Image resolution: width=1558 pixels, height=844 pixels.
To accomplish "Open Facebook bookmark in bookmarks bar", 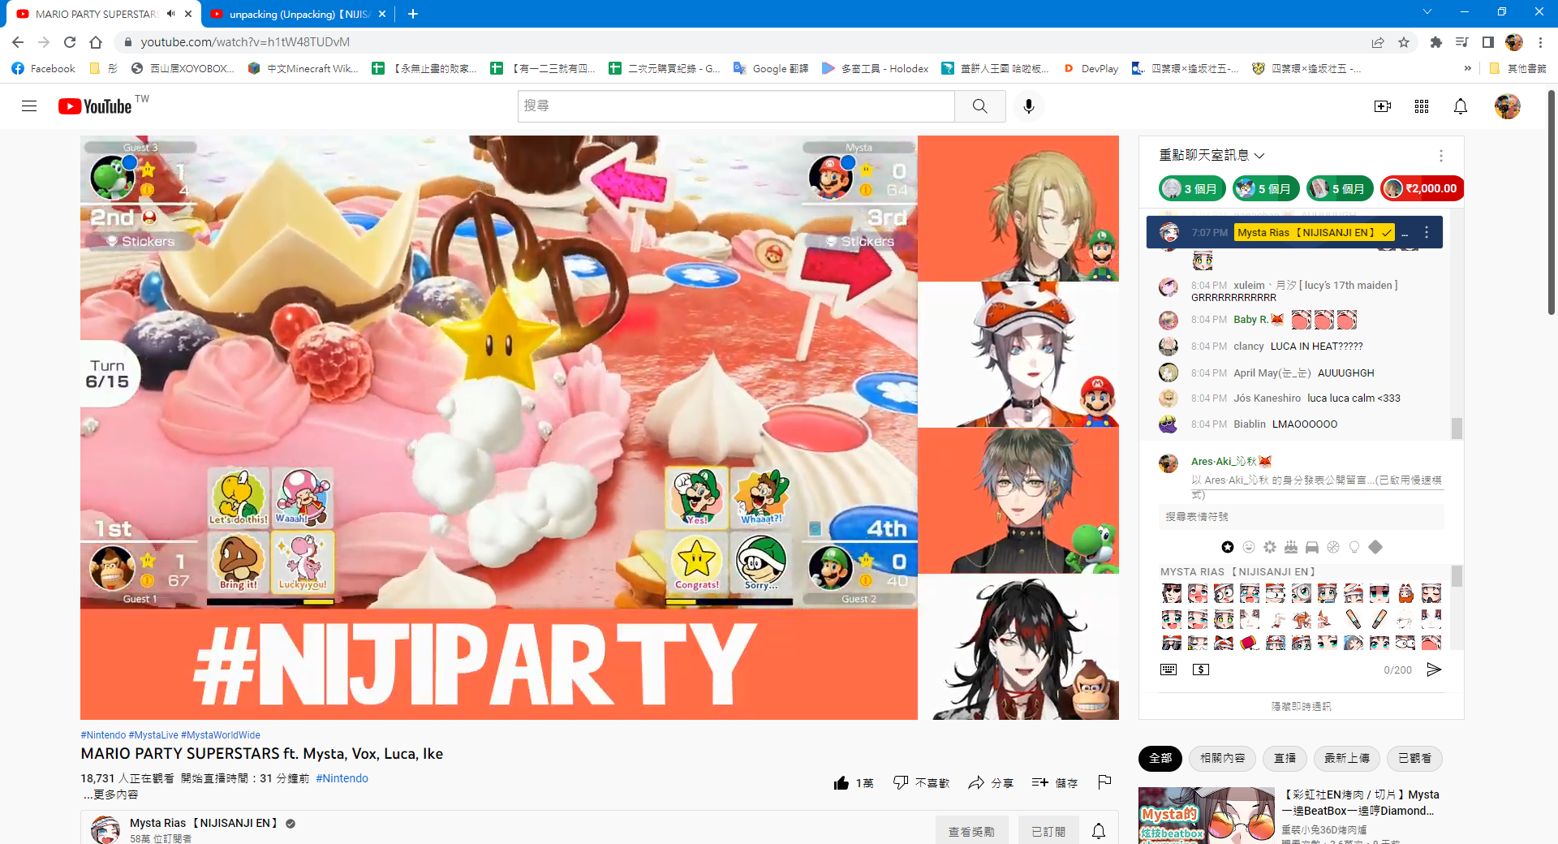I will (44, 69).
